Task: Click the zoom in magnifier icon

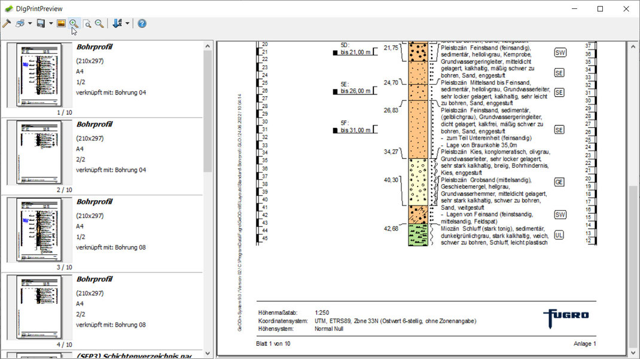Action: pyautogui.click(x=74, y=24)
